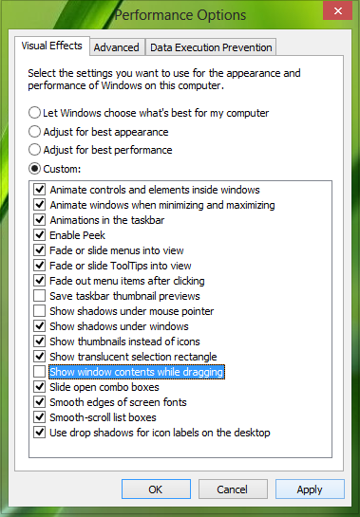Select the Visual Effects tab

tap(52, 46)
